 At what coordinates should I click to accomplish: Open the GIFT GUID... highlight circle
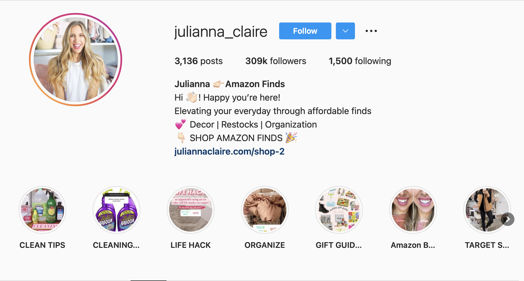tap(339, 210)
